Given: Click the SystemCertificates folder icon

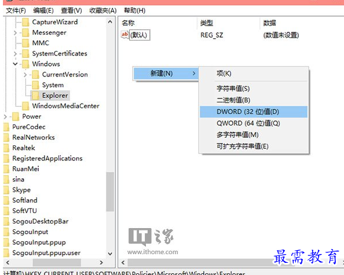Looking at the screenshot, I should (25, 54).
